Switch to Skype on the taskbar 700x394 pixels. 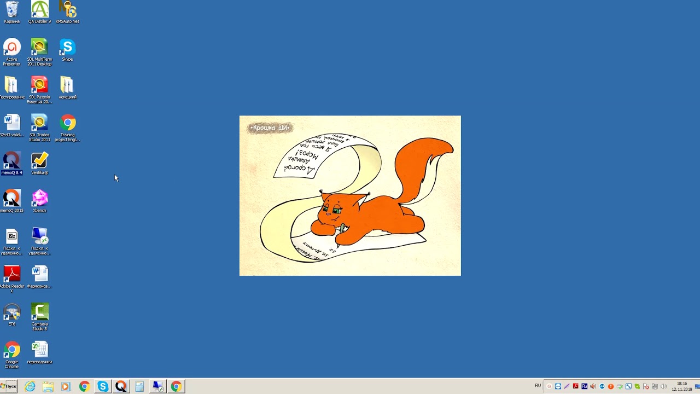(x=103, y=386)
